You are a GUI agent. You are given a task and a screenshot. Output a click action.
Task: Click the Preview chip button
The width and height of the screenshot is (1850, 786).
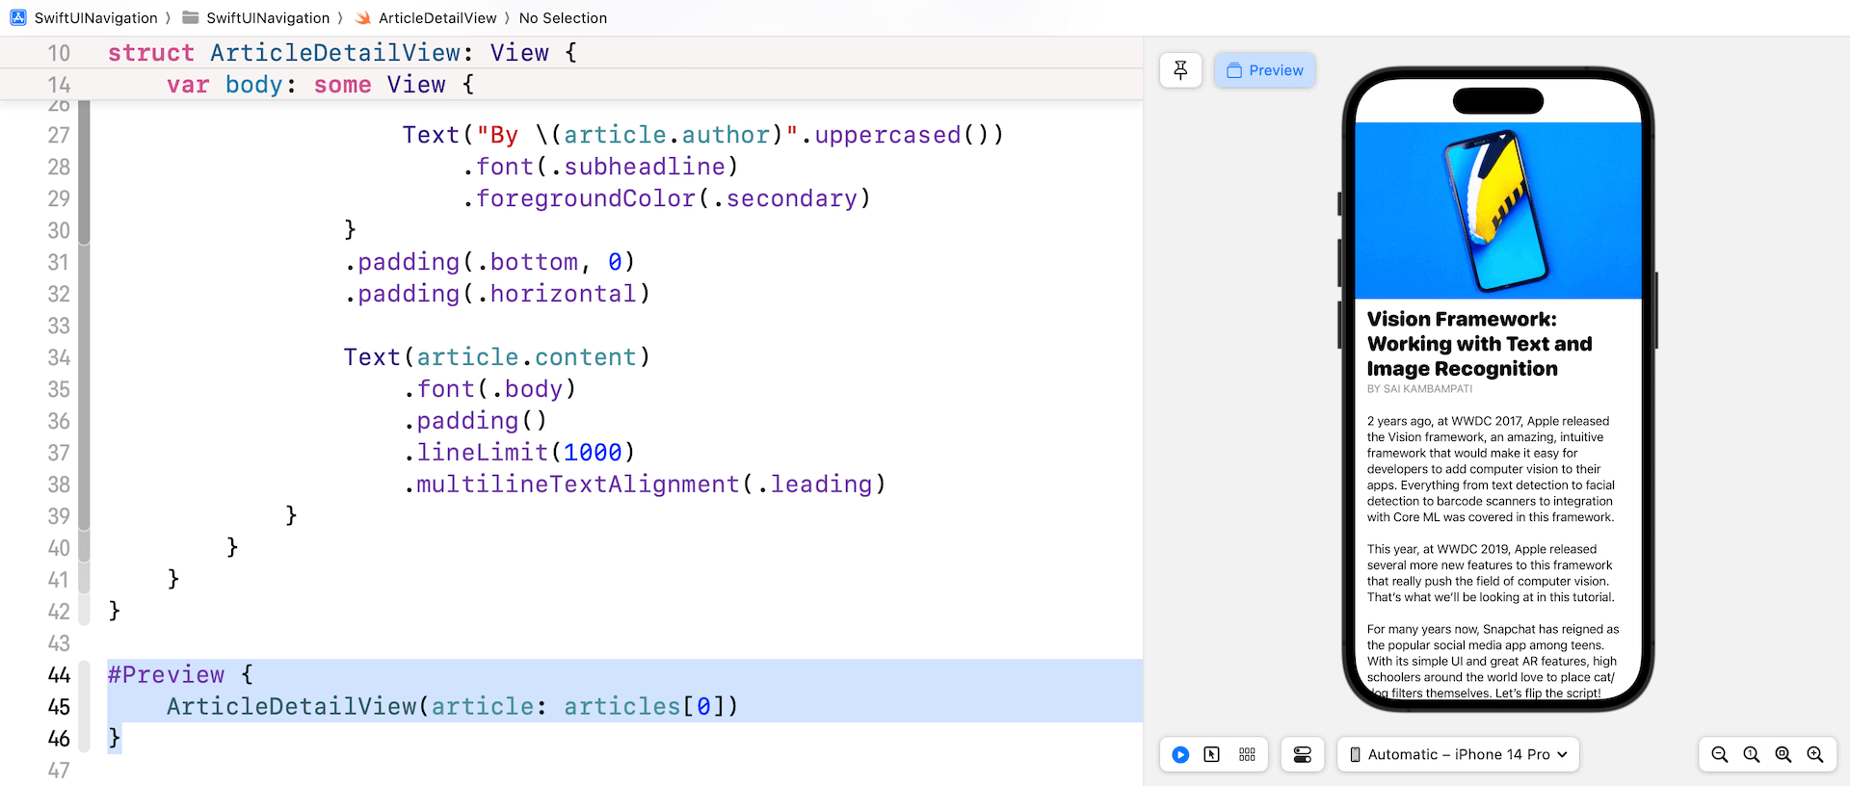[x=1265, y=70]
